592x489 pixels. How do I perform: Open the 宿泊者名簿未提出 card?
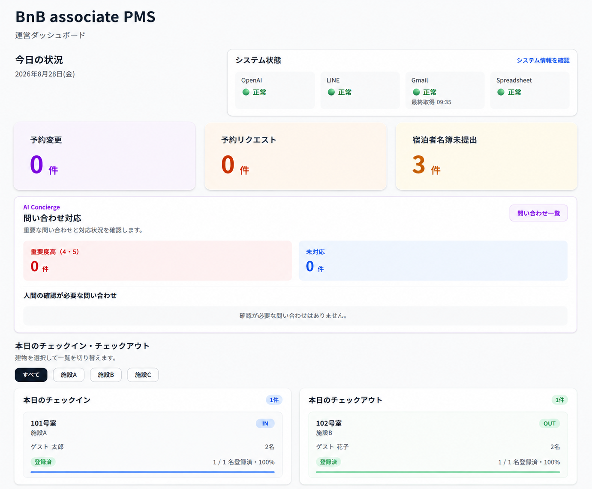487,156
